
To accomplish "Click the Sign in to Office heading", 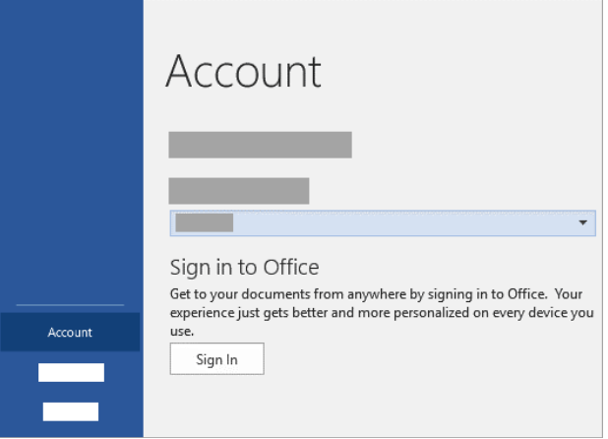I will click(x=246, y=267).
